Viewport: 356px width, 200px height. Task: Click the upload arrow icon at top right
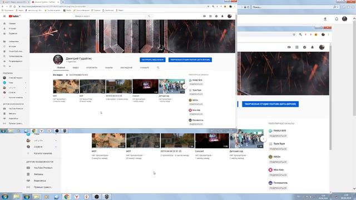325,19
